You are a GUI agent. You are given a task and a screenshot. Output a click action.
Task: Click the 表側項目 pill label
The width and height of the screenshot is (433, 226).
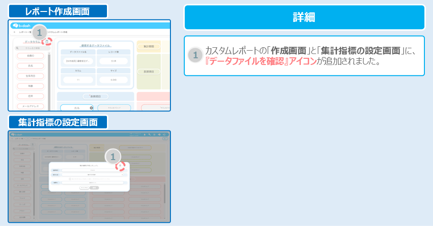[x=95, y=97]
